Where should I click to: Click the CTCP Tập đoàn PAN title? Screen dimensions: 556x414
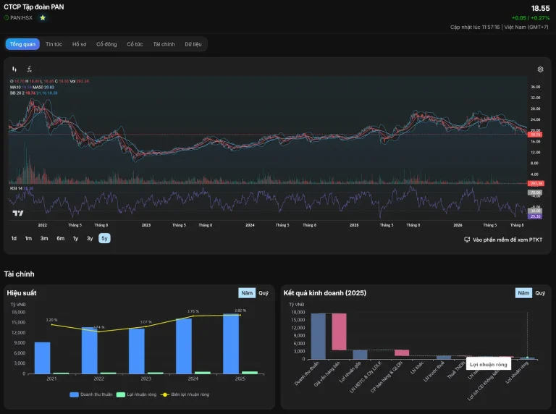[x=34, y=7]
